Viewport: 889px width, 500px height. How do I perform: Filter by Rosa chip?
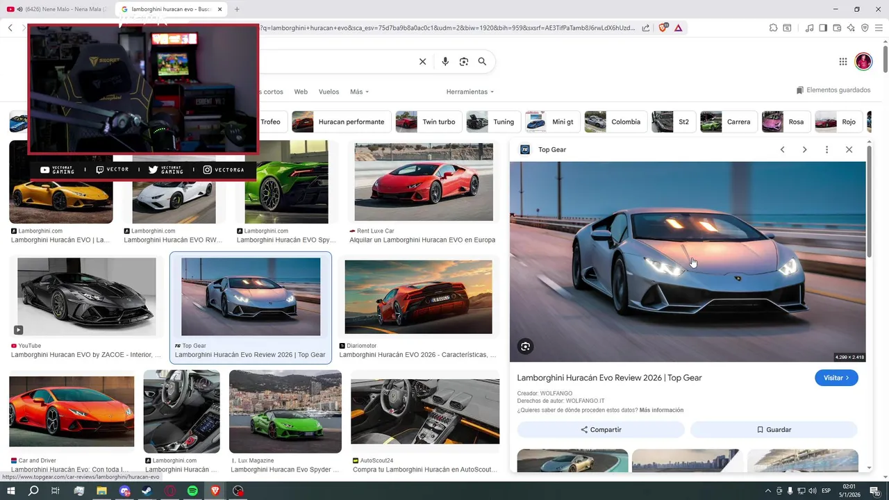point(786,122)
